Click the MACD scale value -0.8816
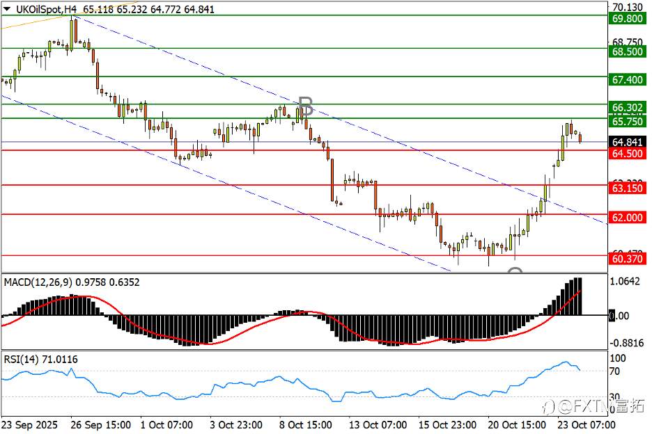 coord(627,343)
